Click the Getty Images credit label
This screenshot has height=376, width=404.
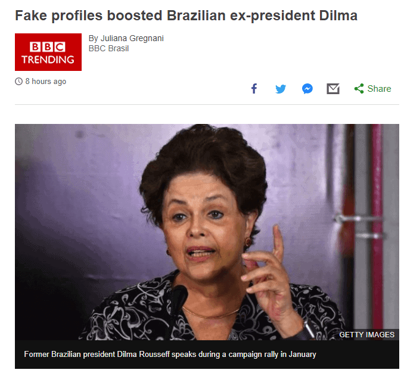[366, 334]
